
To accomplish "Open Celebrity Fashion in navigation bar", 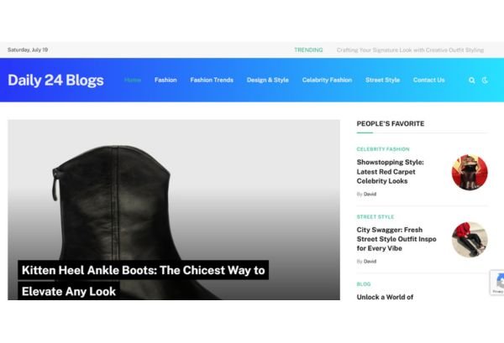I will 327,80.
